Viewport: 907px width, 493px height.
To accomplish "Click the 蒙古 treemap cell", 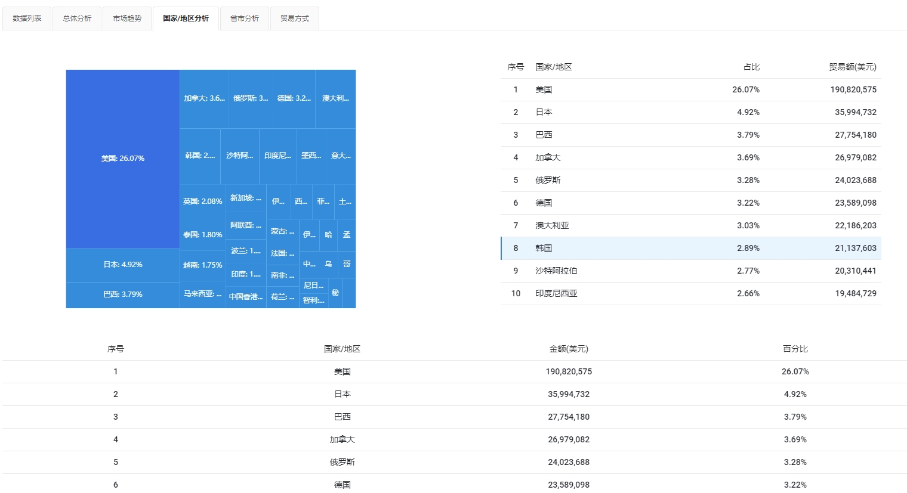I will [283, 231].
